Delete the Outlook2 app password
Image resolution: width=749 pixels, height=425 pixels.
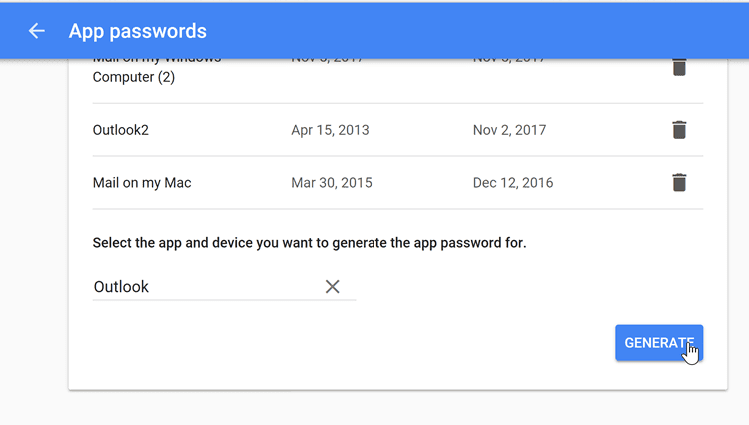pyautogui.click(x=679, y=130)
